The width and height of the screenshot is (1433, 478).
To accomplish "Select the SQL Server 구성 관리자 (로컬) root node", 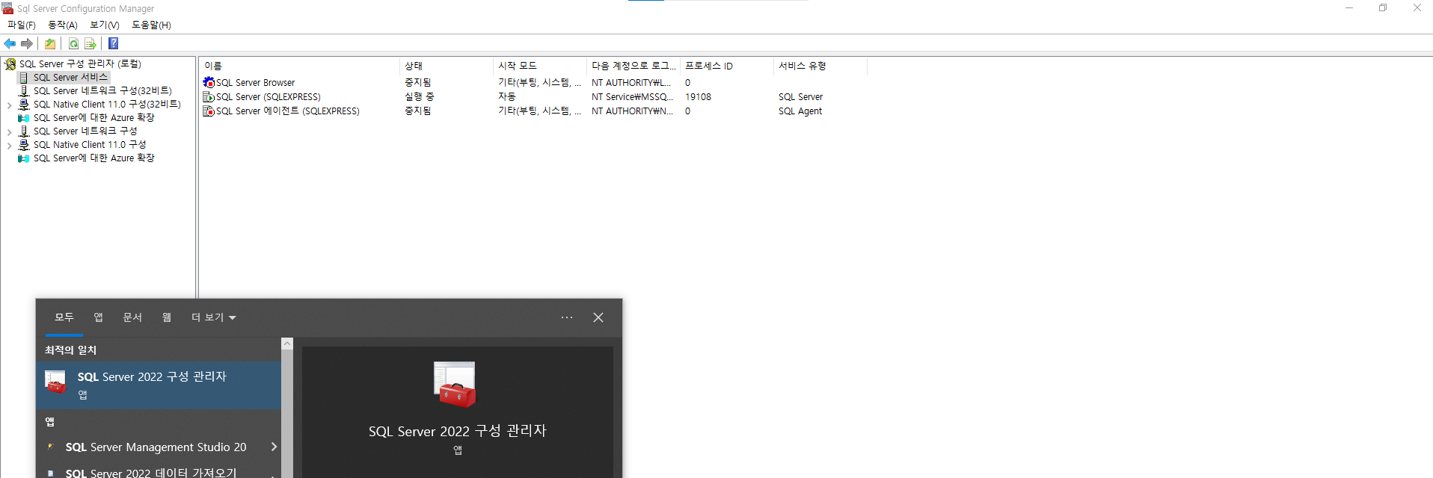I will pyautogui.click(x=80, y=64).
